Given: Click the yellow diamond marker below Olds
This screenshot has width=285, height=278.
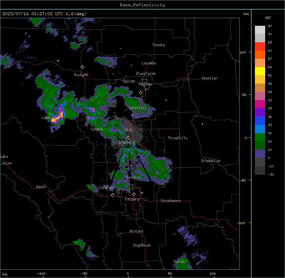Looking at the screenshot, I should click(128, 137).
